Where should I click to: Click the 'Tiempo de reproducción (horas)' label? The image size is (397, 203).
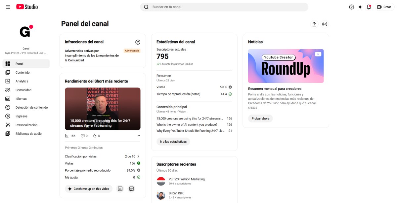click(x=178, y=94)
